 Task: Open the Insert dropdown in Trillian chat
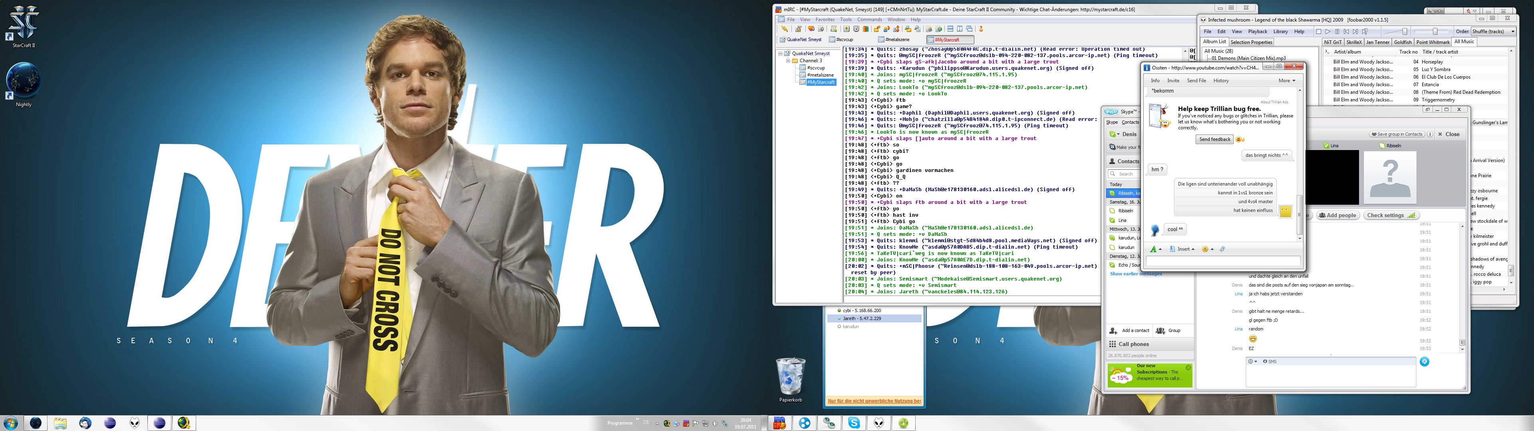1182,249
